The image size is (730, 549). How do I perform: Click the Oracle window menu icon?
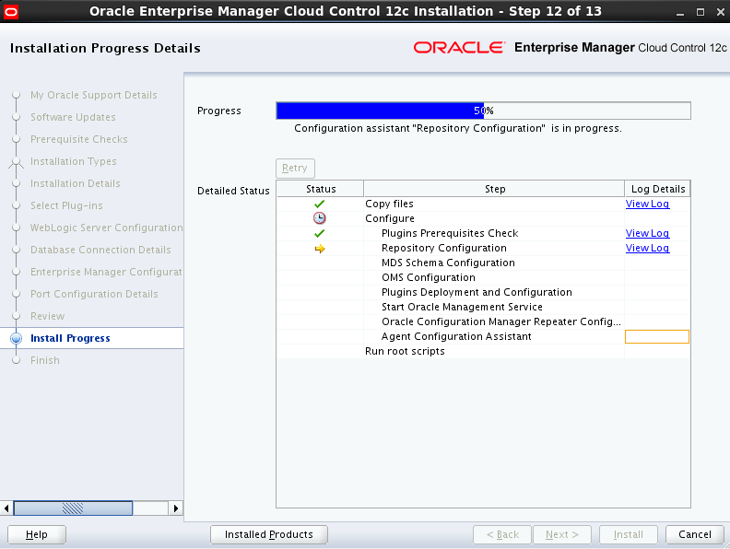coord(11,12)
